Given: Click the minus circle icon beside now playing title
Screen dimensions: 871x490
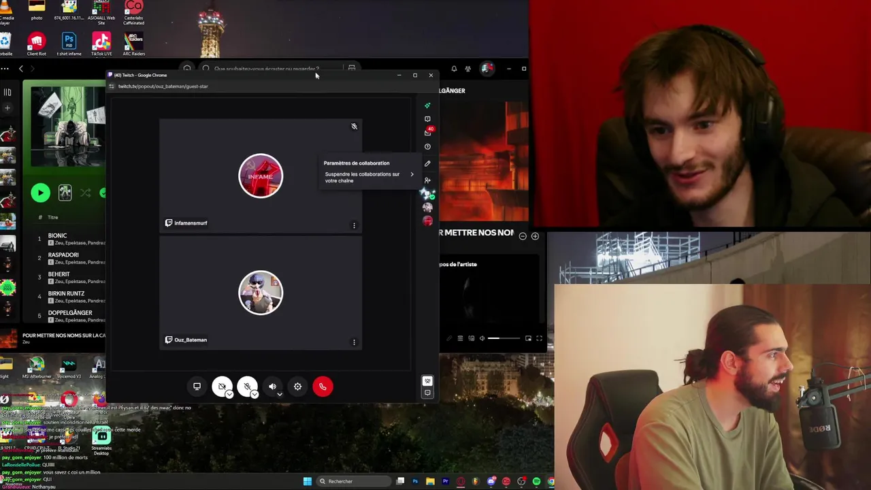Looking at the screenshot, I should [x=523, y=236].
